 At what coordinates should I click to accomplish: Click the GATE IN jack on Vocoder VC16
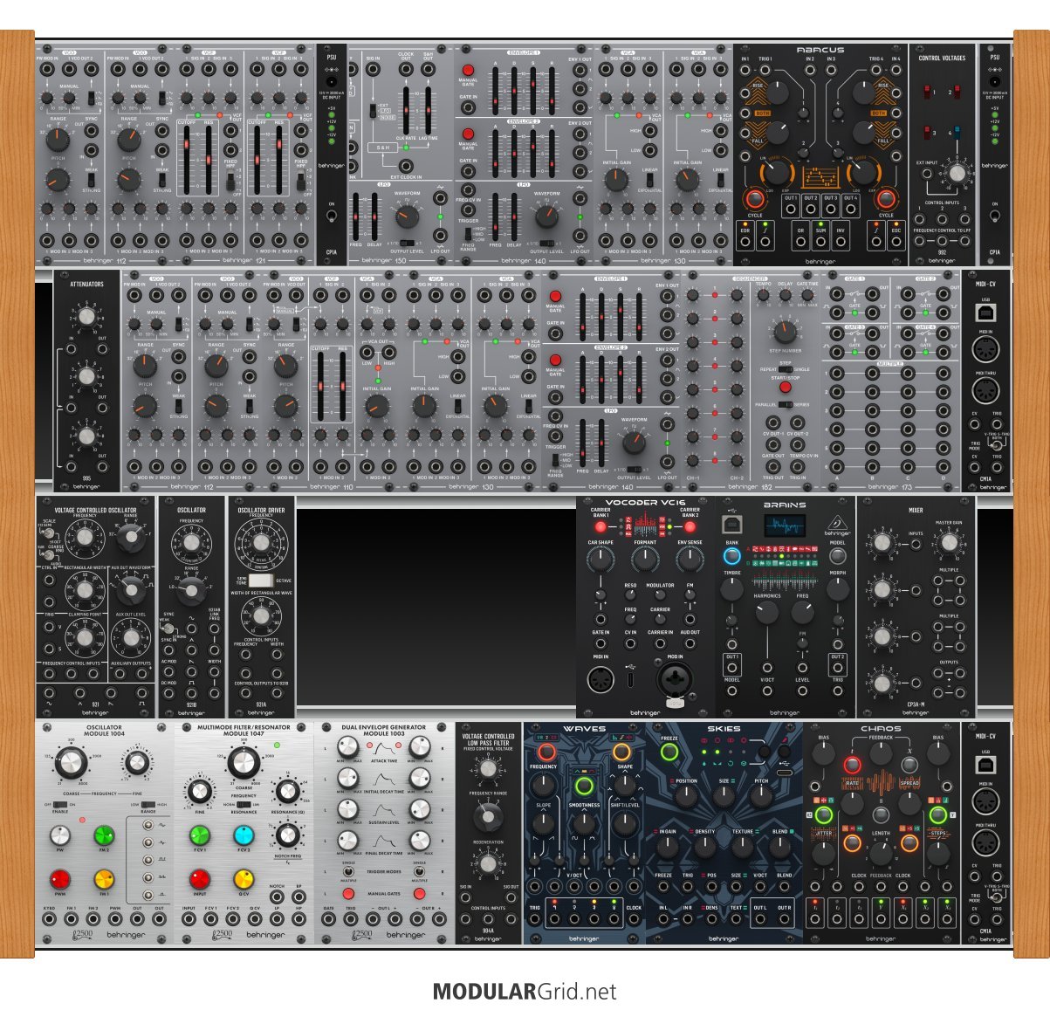(600, 644)
